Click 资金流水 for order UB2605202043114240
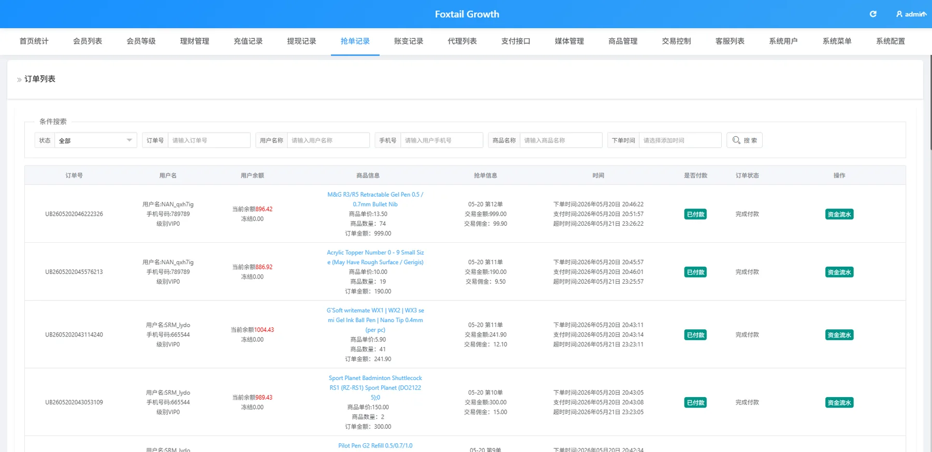The image size is (932, 452). (839, 335)
